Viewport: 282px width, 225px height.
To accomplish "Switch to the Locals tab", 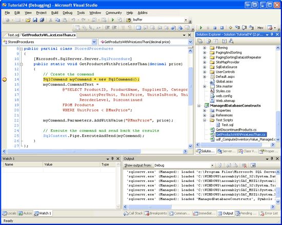I will [x=9, y=213].
